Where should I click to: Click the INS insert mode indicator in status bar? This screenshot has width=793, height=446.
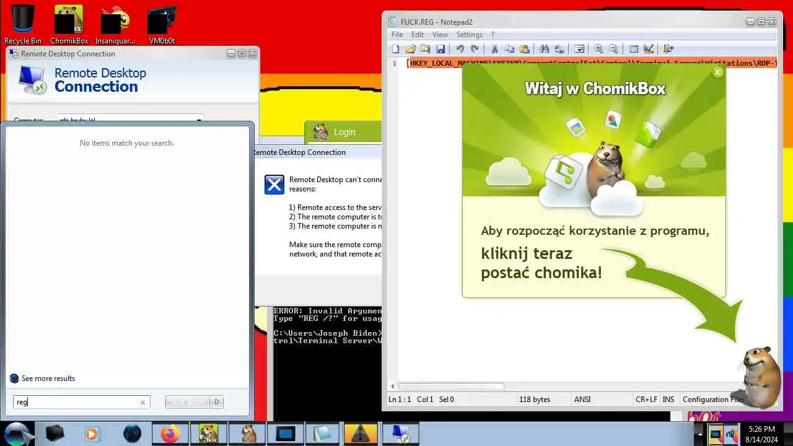(x=668, y=400)
